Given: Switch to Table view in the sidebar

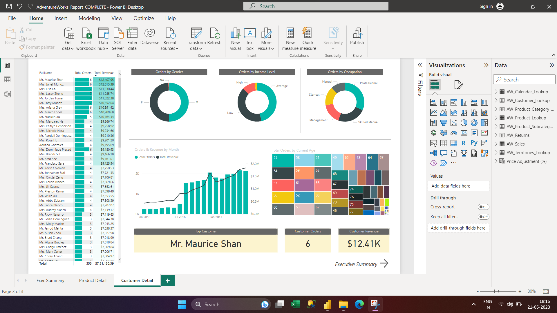Looking at the screenshot, I should pos(7,79).
